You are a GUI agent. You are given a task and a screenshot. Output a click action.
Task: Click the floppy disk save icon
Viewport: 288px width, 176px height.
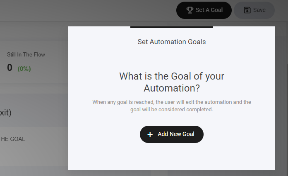(x=247, y=10)
